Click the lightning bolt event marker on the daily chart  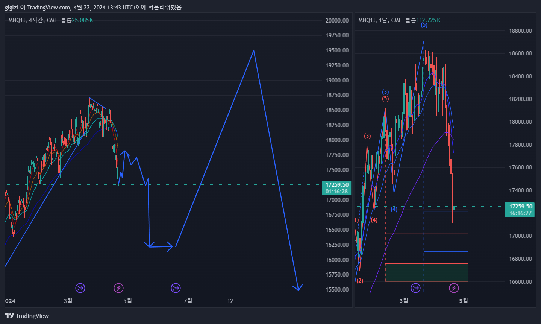tap(454, 288)
